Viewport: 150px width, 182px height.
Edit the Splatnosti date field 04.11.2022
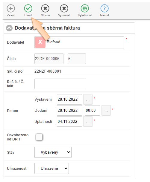click(x=69, y=122)
